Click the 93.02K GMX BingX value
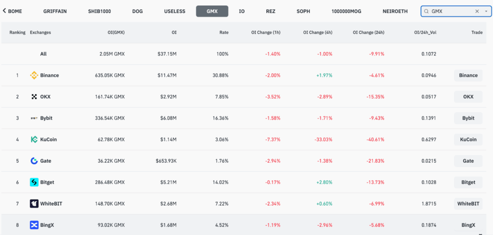Image resolution: width=493 pixels, height=235 pixels. (111, 225)
